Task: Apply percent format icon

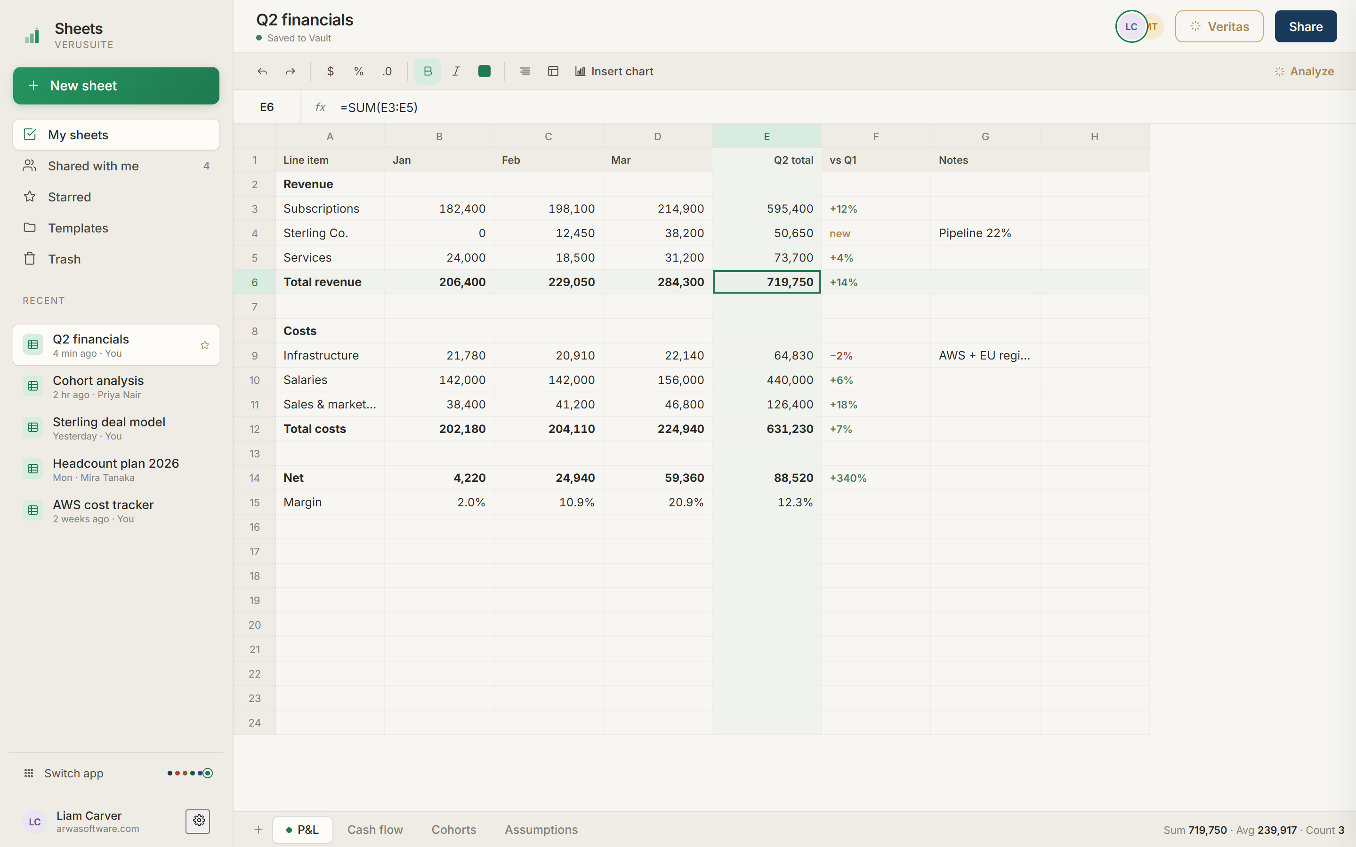Action: 359,71
